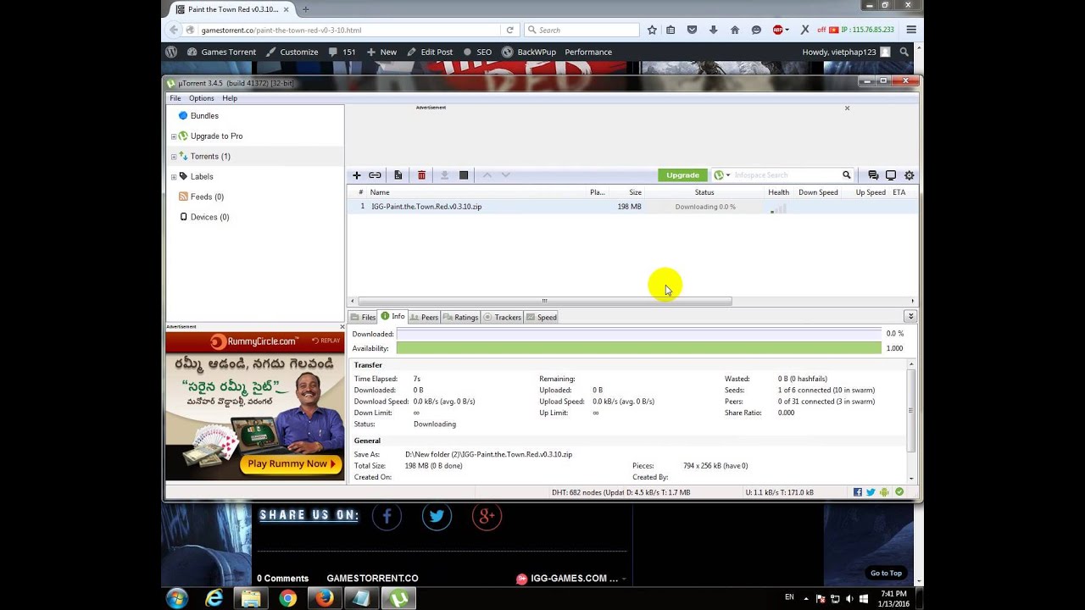Expand the Upgrade to Pro tree node
Screen dimensions: 1085x610
pyautogui.click(x=174, y=136)
